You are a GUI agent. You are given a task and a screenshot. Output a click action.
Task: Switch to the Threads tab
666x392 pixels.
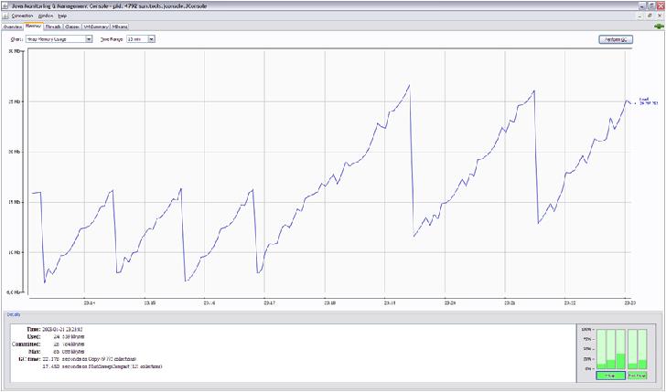[x=53, y=27]
